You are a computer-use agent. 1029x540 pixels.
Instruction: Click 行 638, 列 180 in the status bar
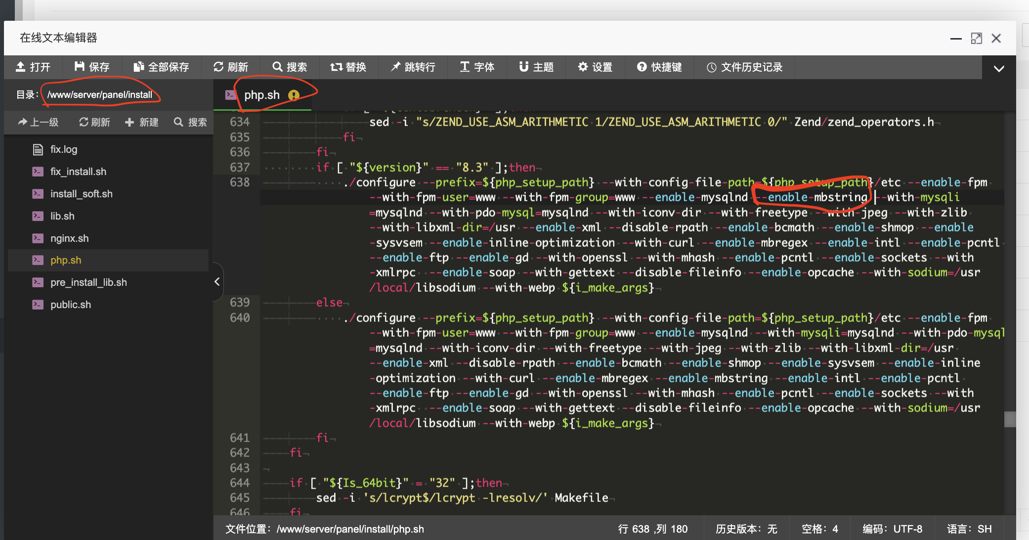coord(652,529)
